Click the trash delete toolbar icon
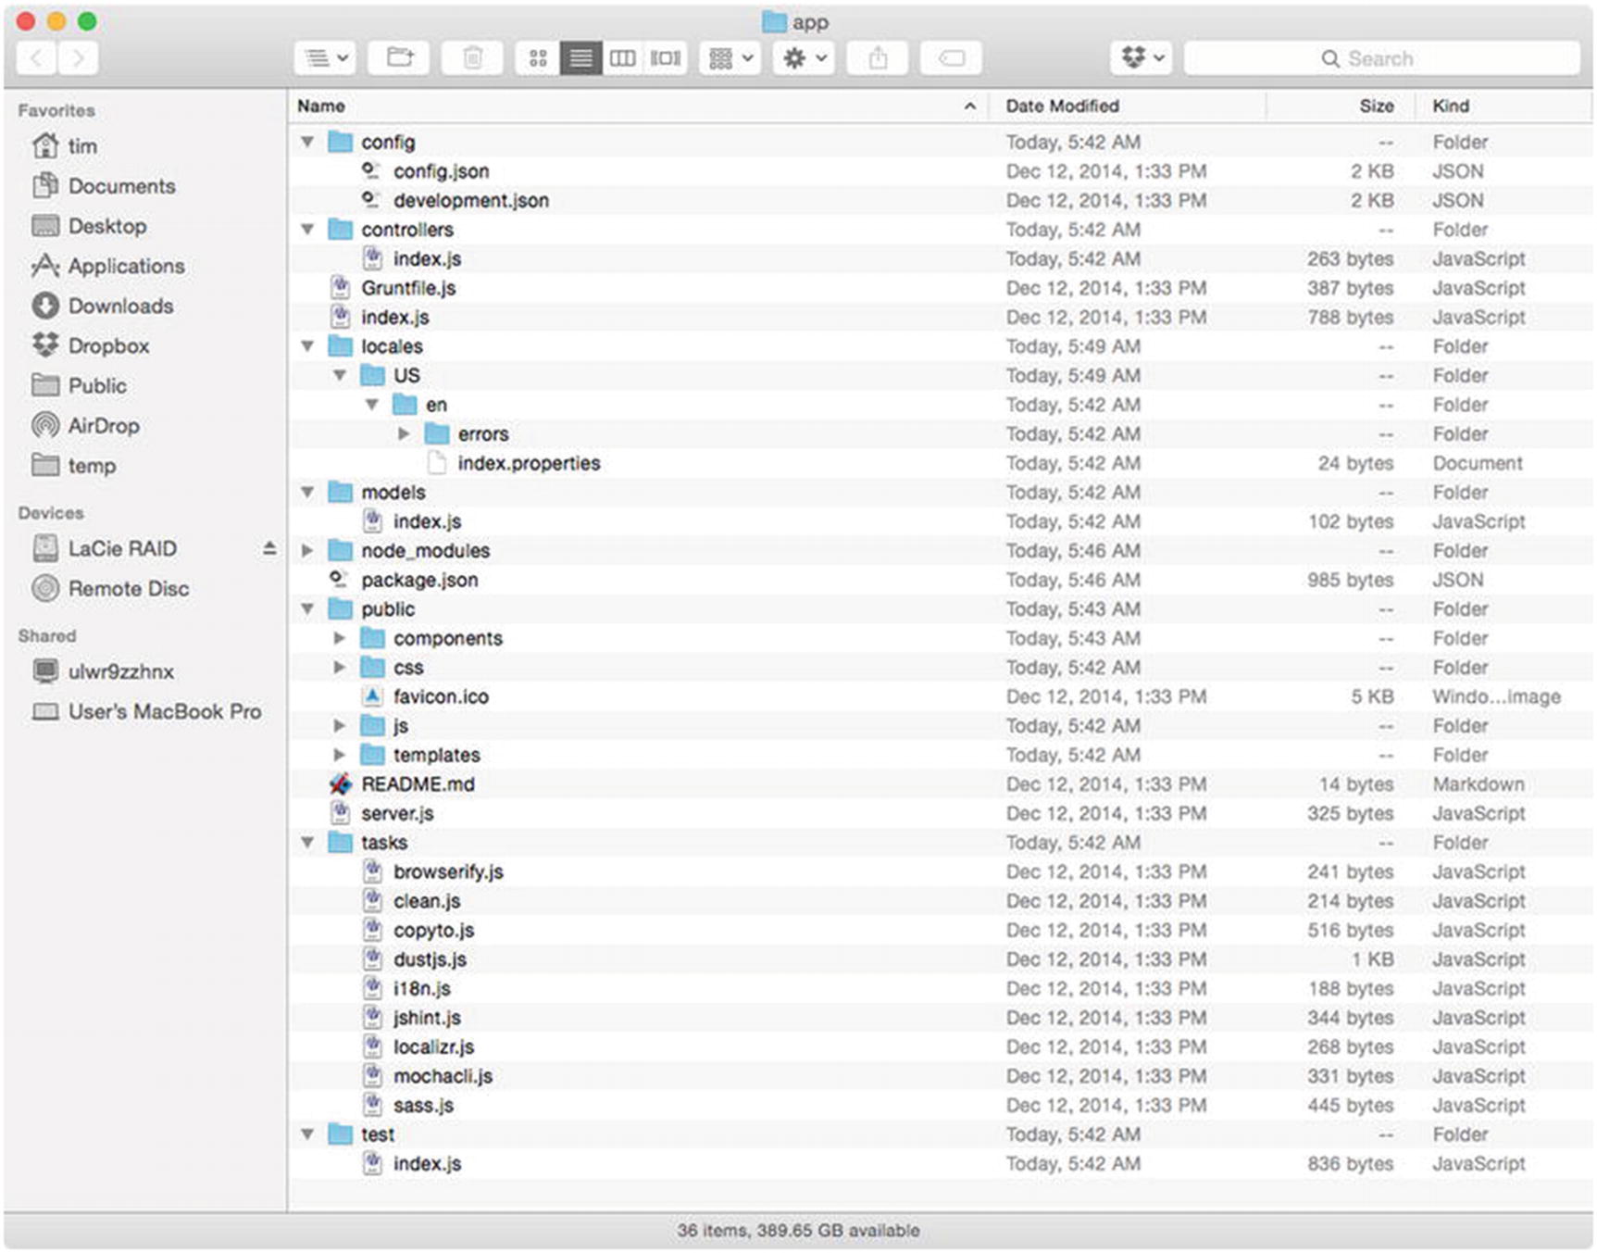Viewport: 1597px width, 1253px height. pyautogui.click(x=472, y=58)
